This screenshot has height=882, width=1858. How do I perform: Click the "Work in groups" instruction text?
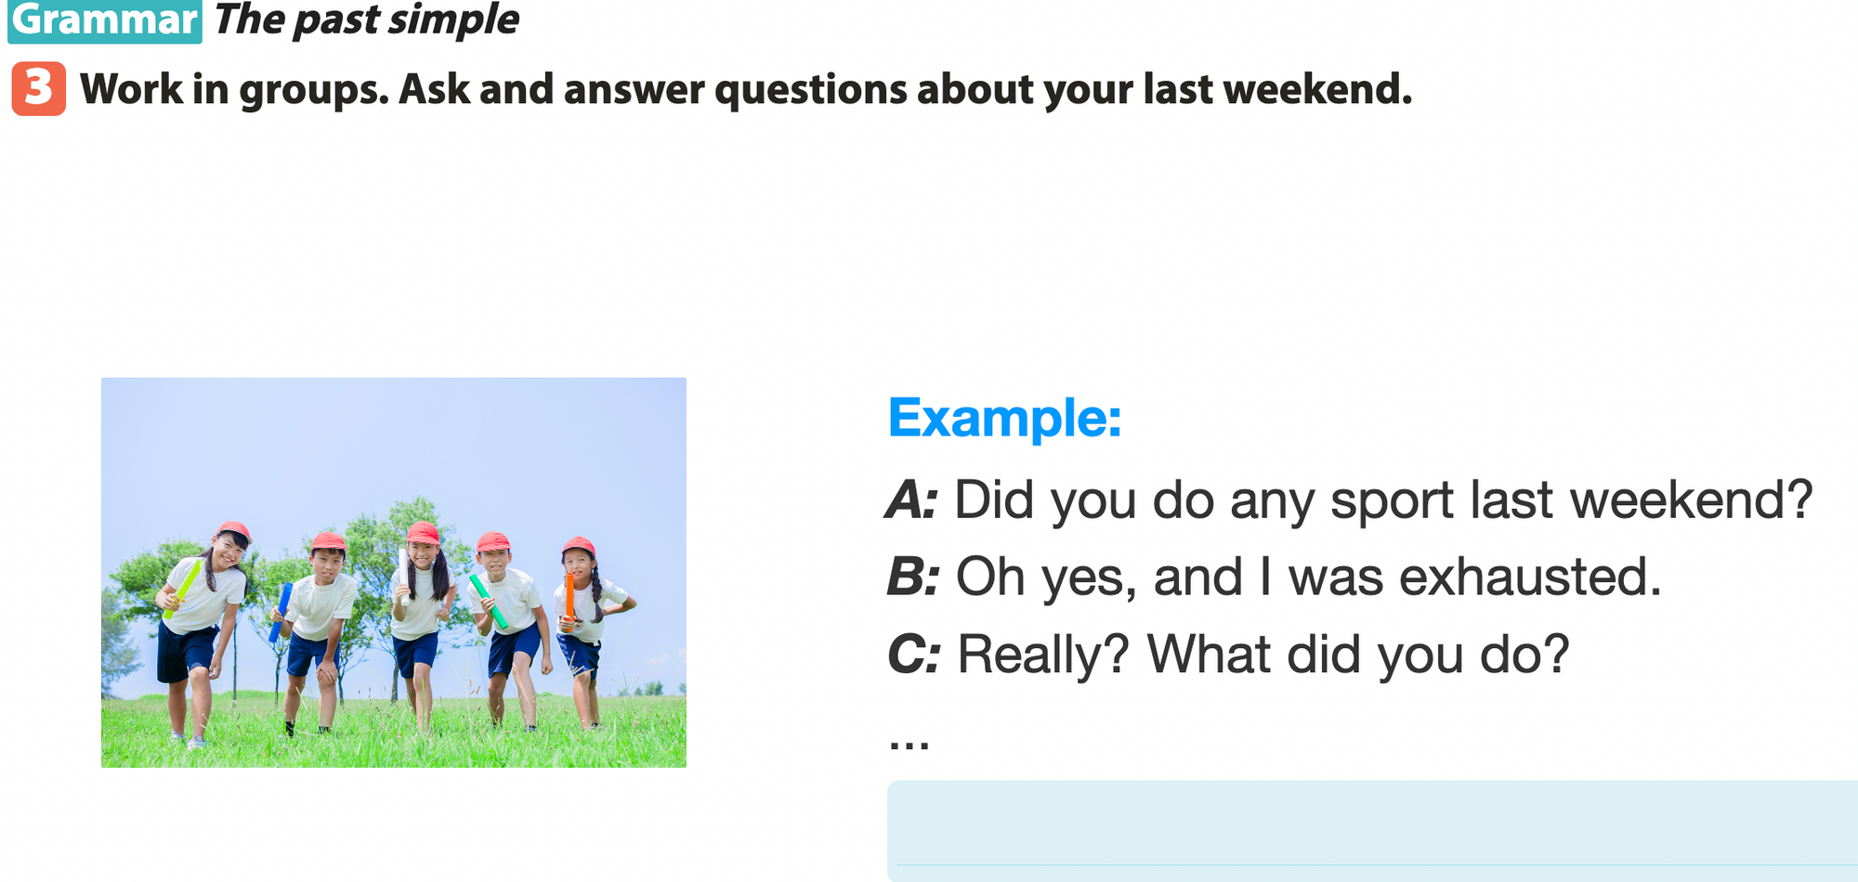[x=745, y=90]
